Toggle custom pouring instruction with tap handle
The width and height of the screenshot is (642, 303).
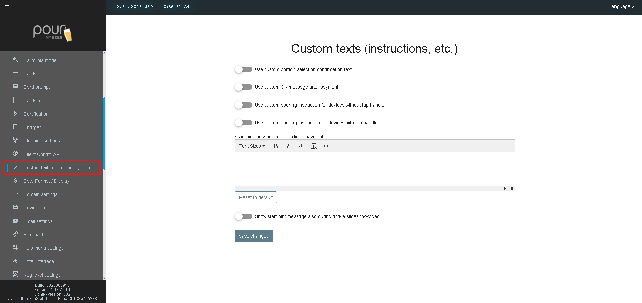click(244, 123)
